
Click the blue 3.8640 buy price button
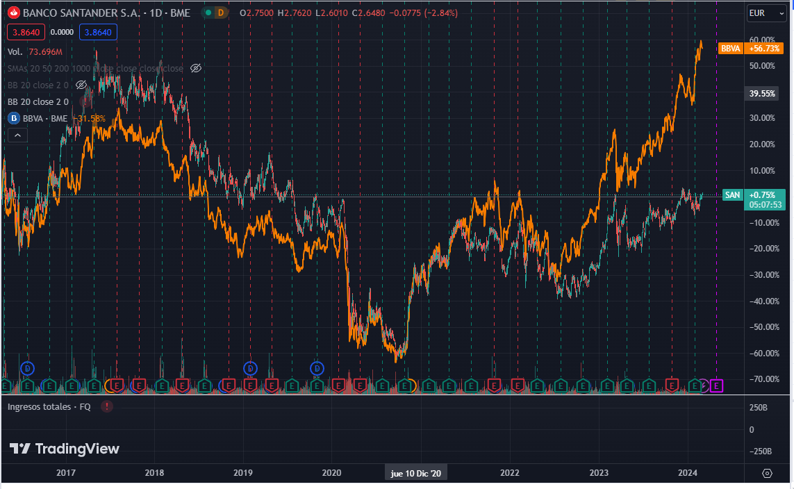point(98,33)
